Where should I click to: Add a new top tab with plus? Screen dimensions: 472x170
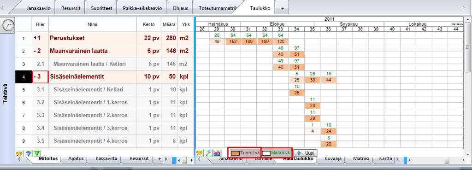[x=283, y=8]
